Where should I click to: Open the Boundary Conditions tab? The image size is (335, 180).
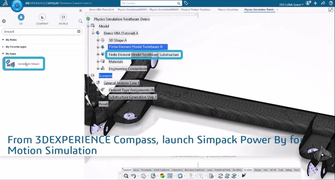[x=195, y=170]
